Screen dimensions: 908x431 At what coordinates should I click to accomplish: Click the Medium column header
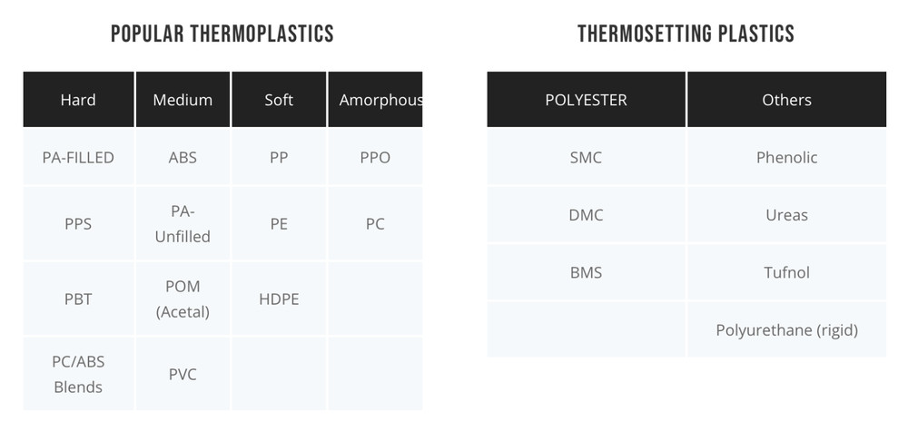pos(183,100)
